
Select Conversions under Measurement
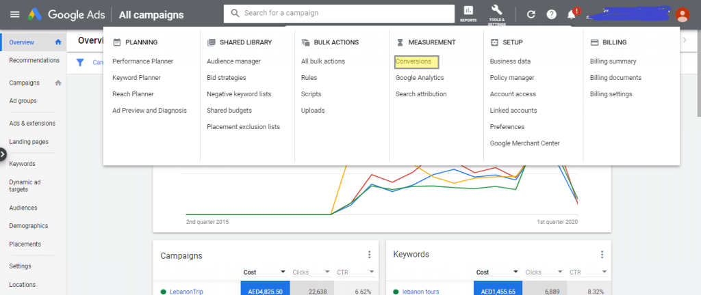(416, 61)
